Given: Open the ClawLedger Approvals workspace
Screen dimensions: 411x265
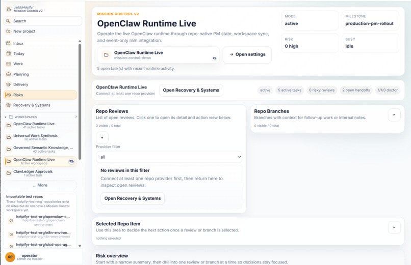Looking at the screenshot, I should click(x=40, y=173).
